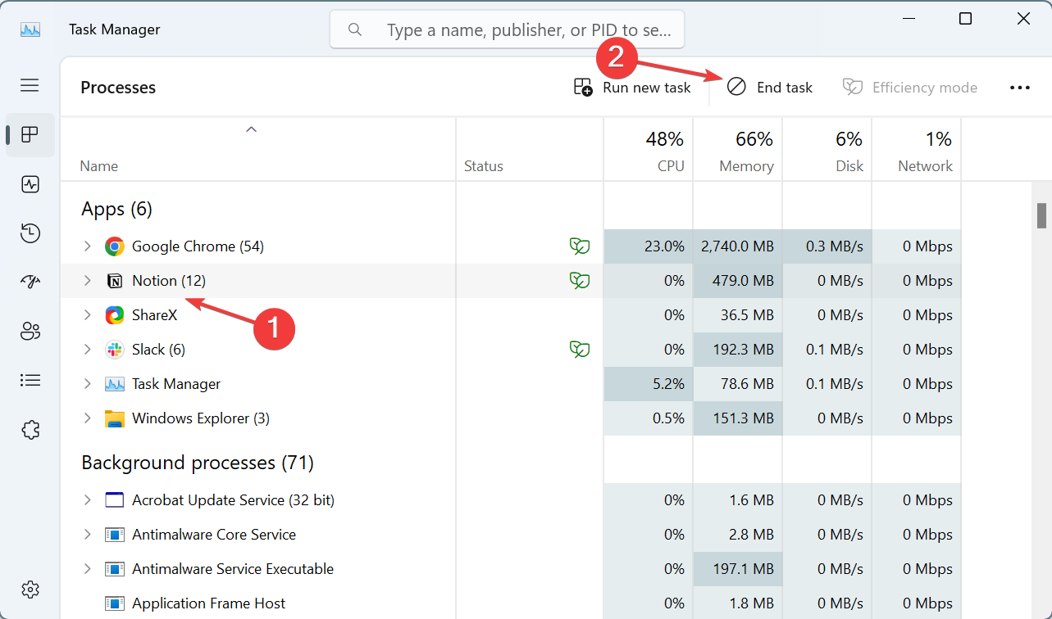1052x619 pixels.
Task: Expand the Slack process group
Action: click(x=87, y=350)
